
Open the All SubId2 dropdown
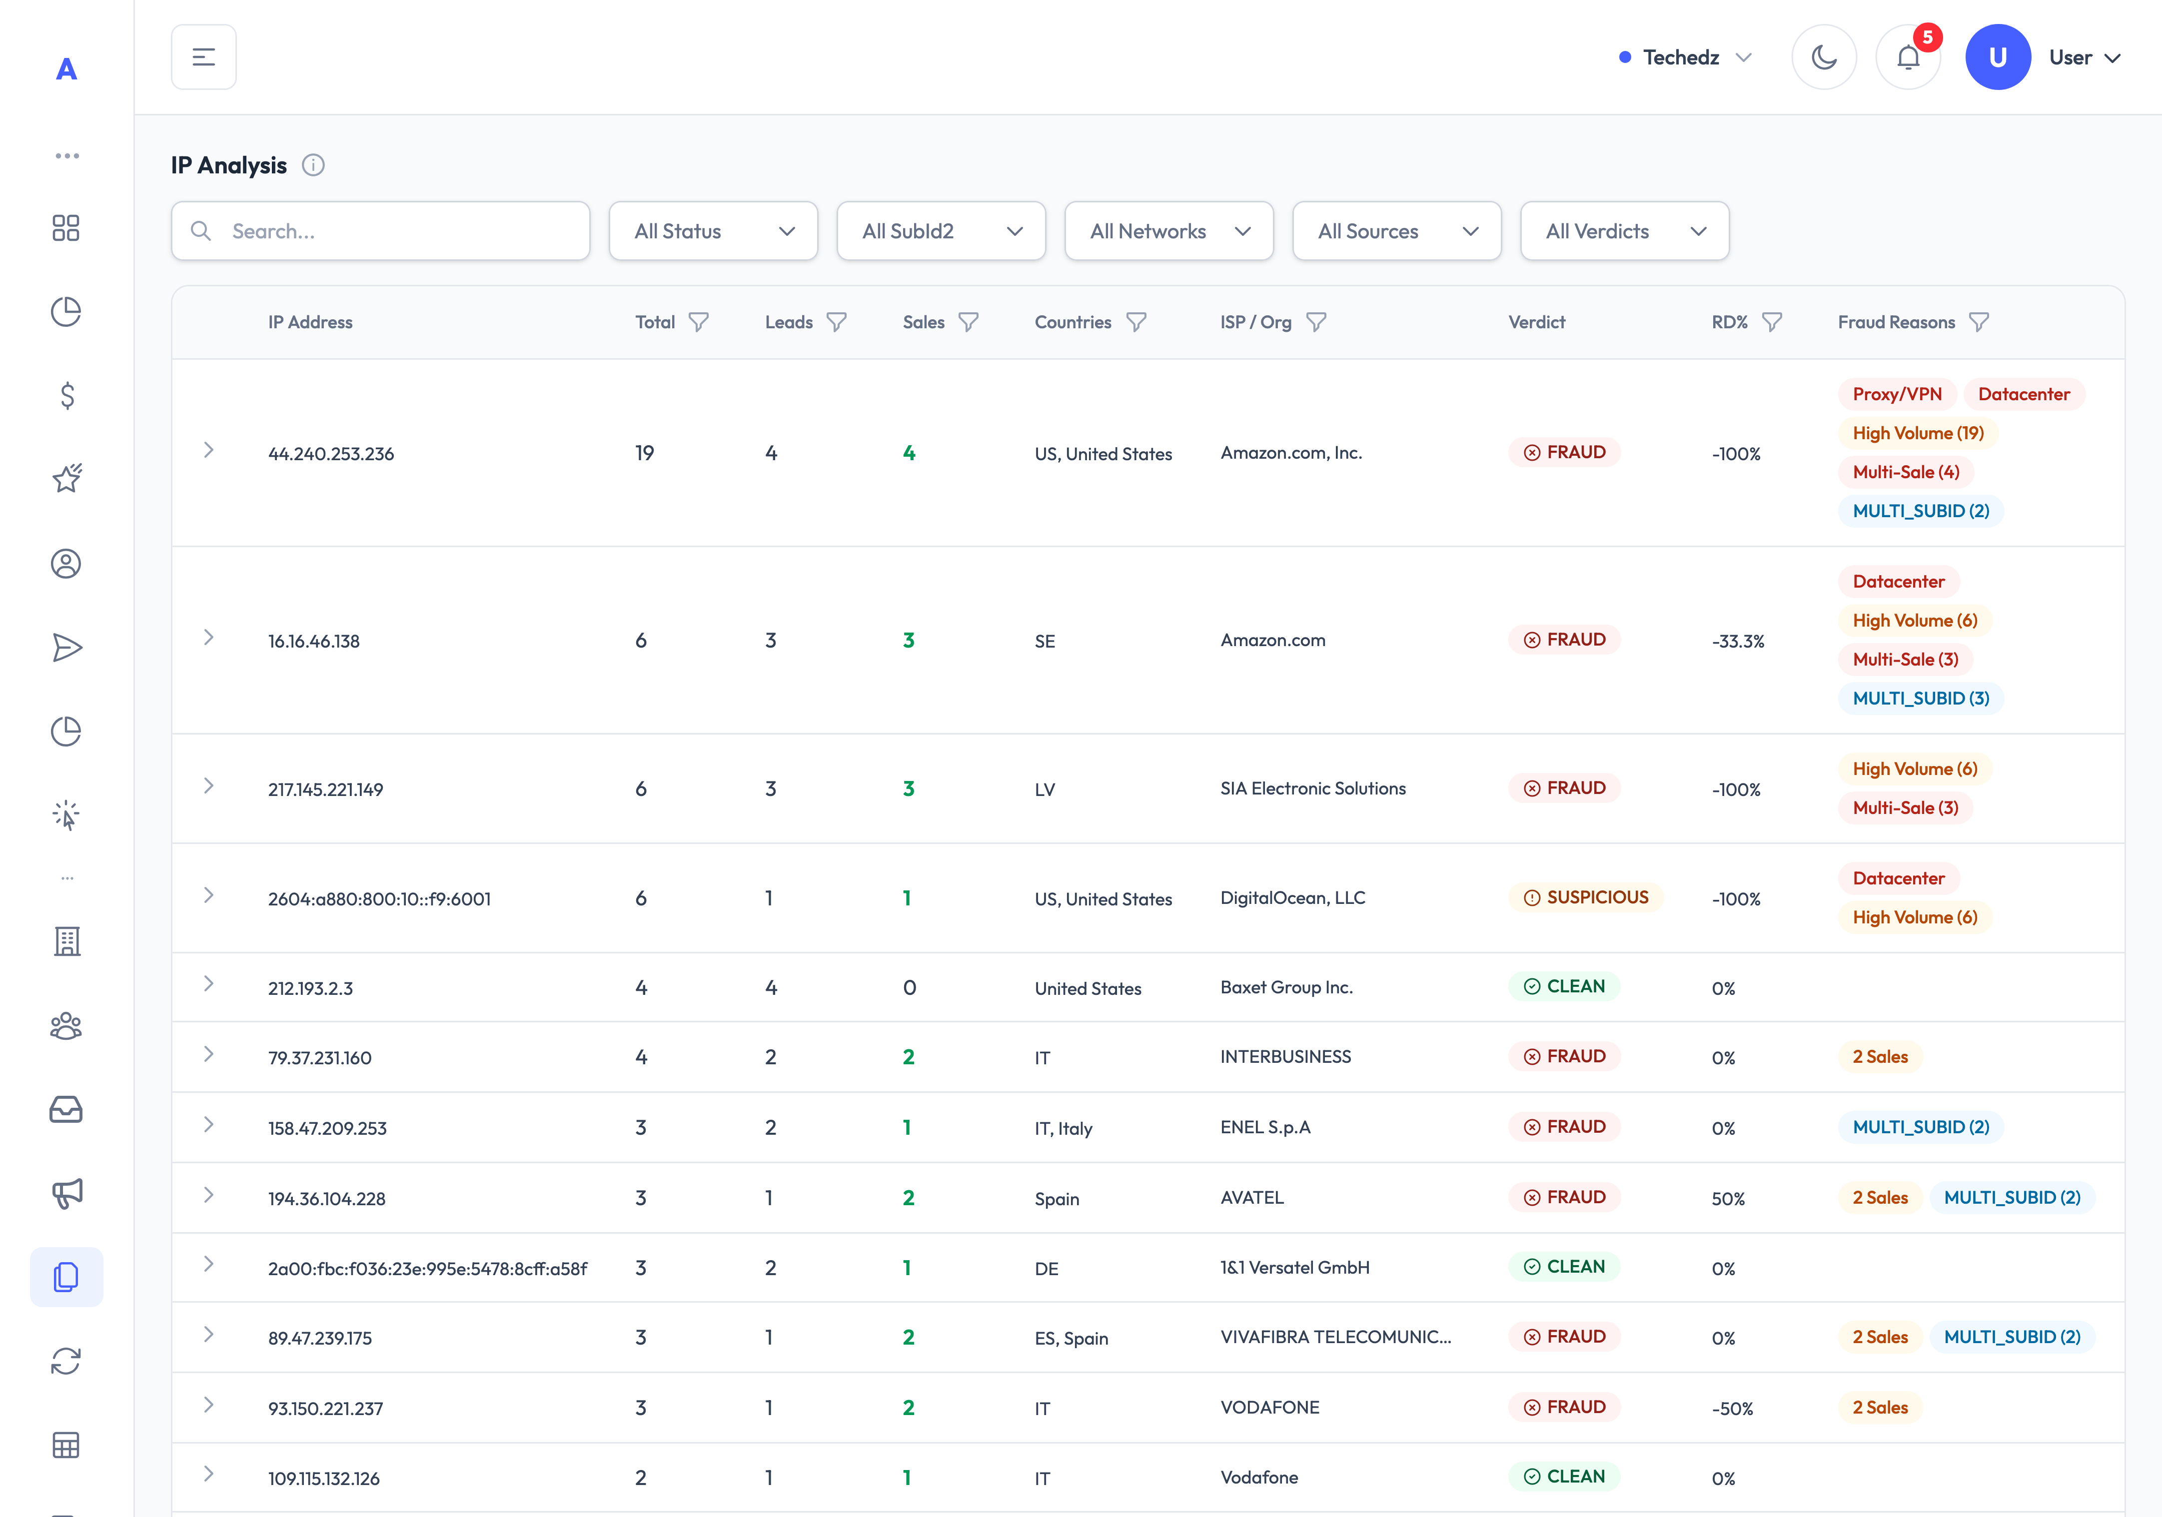click(941, 231)
